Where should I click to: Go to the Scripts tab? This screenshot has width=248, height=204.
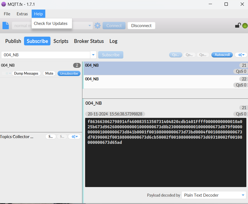pyautogui.click(x=61, y=41)
